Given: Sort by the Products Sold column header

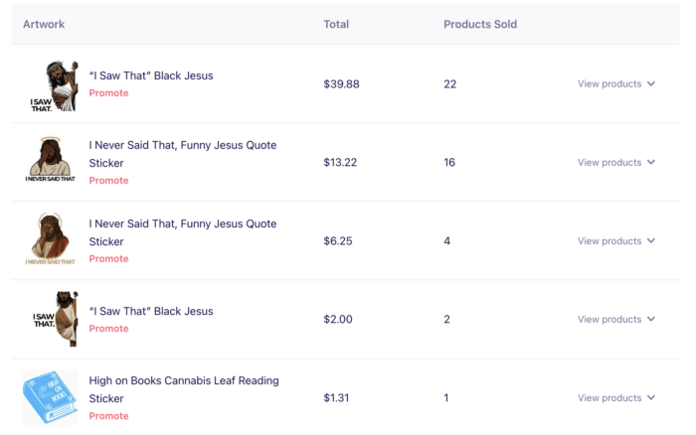Looking at the screenshot, I should (480, 24).
